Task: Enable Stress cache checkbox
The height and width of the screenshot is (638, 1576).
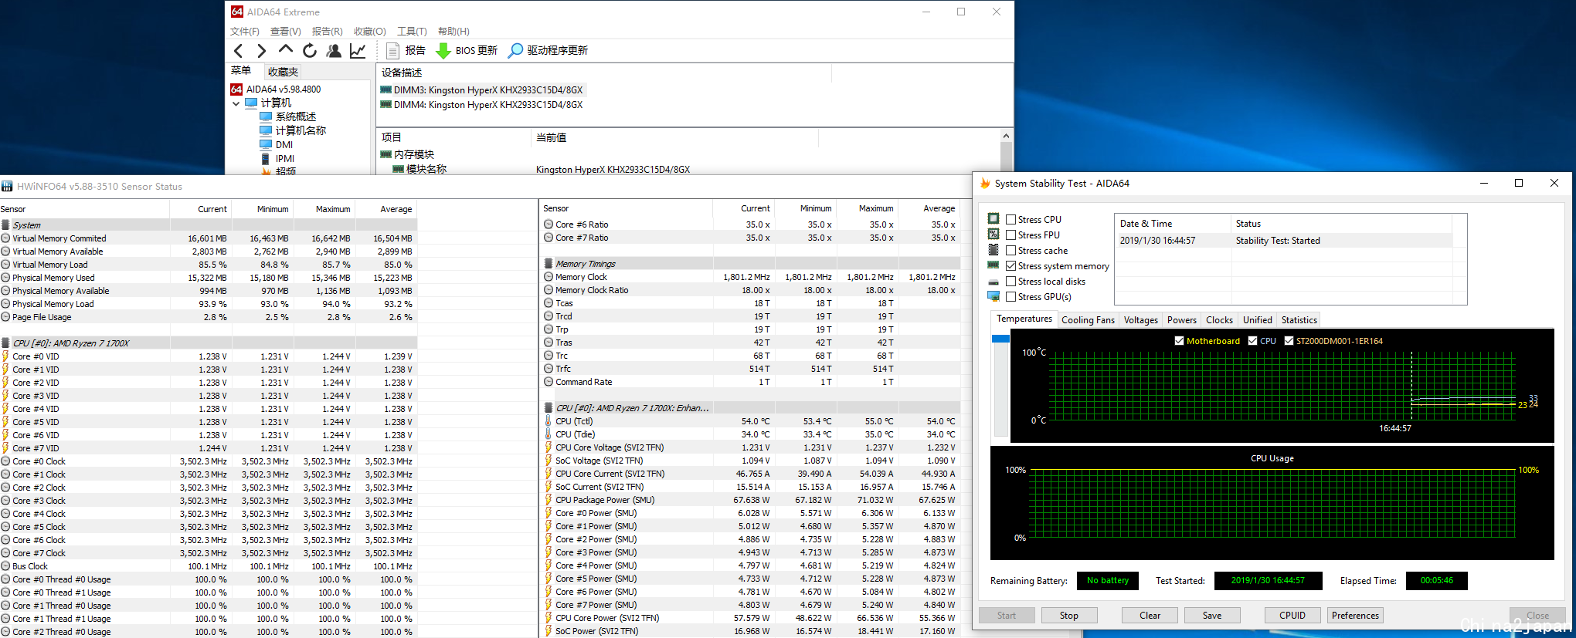Action: pos(1010,251)
